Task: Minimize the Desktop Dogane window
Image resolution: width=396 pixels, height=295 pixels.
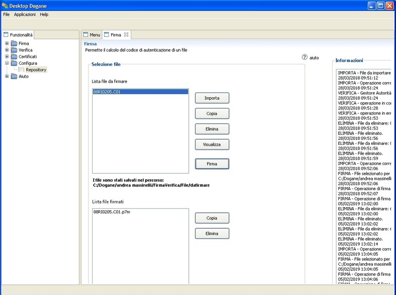Action: [371, 6]
